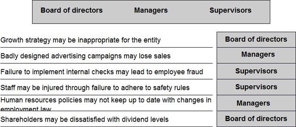Click the growth strategy inappropriate statement
This screenshot has width=296, height=127.
(x=81, y=40)
